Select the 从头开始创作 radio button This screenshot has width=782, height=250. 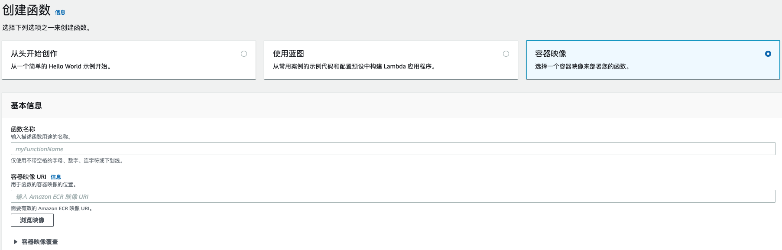pos(244,54)
